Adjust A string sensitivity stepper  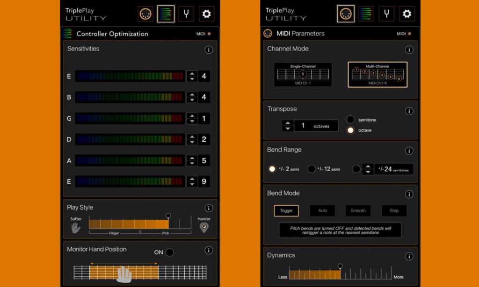pos(192,161)
